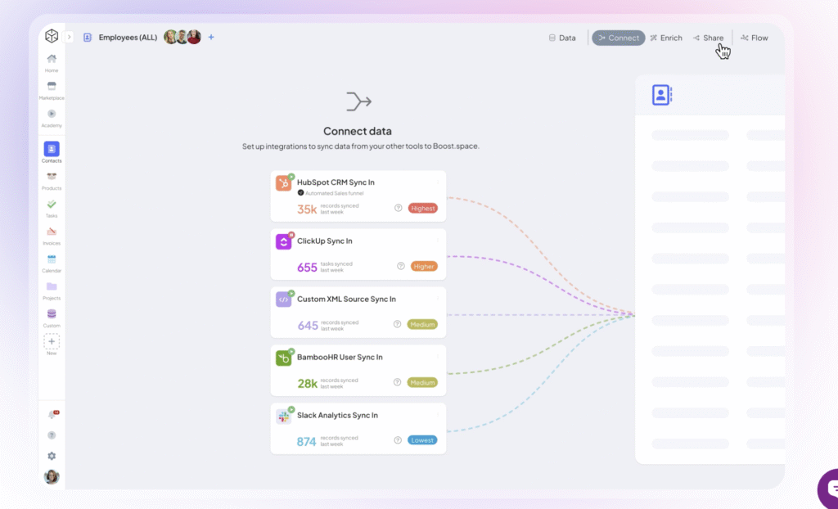The image size is (838, 509).
Task: Click the Highest priority badge on HubSpot
Action: [x=423, y=208]
